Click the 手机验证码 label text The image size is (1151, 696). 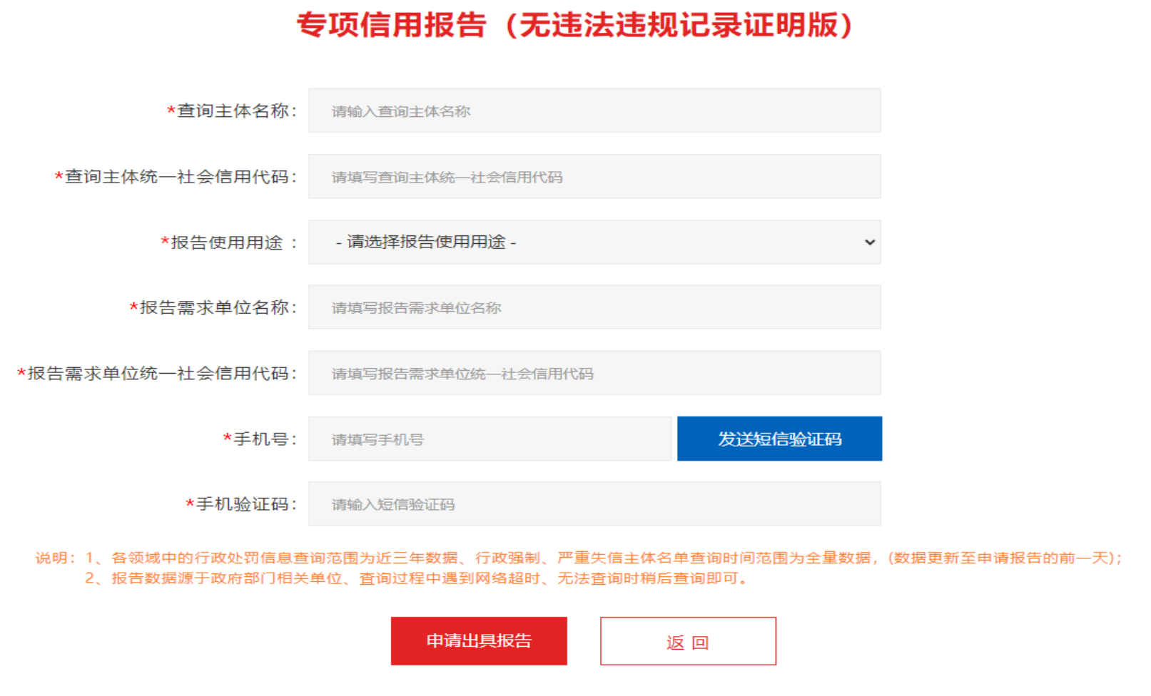(243, 505)
